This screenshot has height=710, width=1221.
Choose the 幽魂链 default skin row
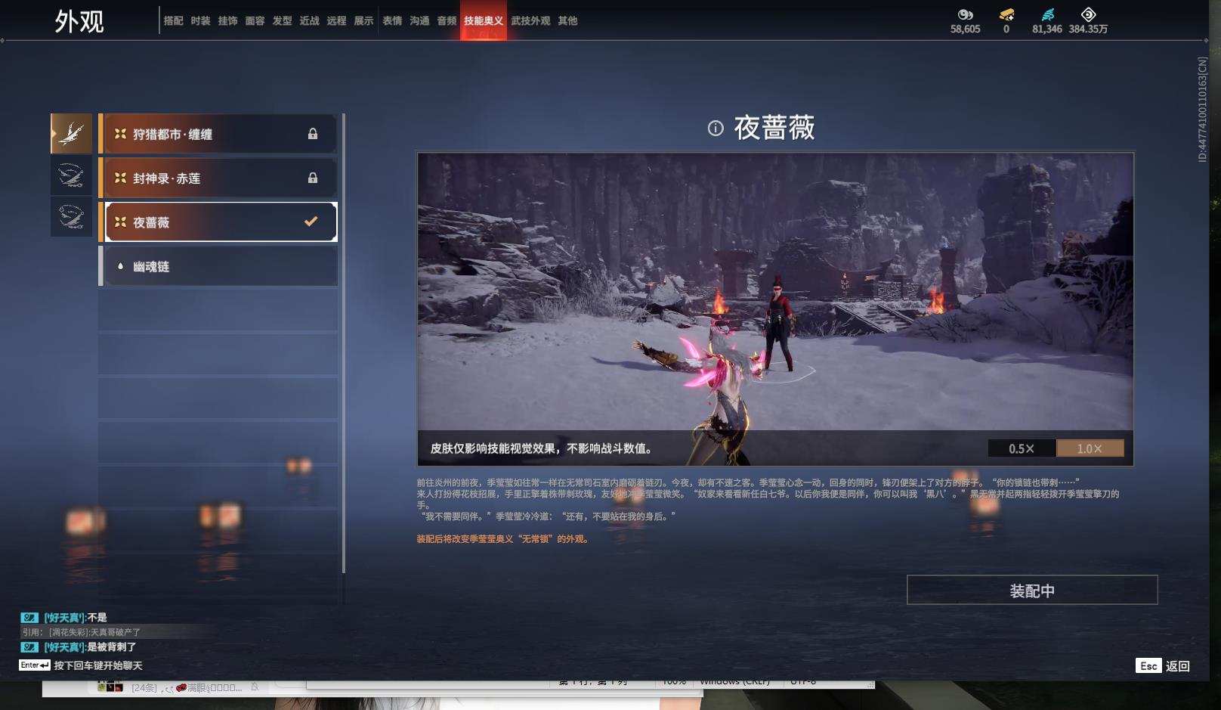[x=218, y=266]
